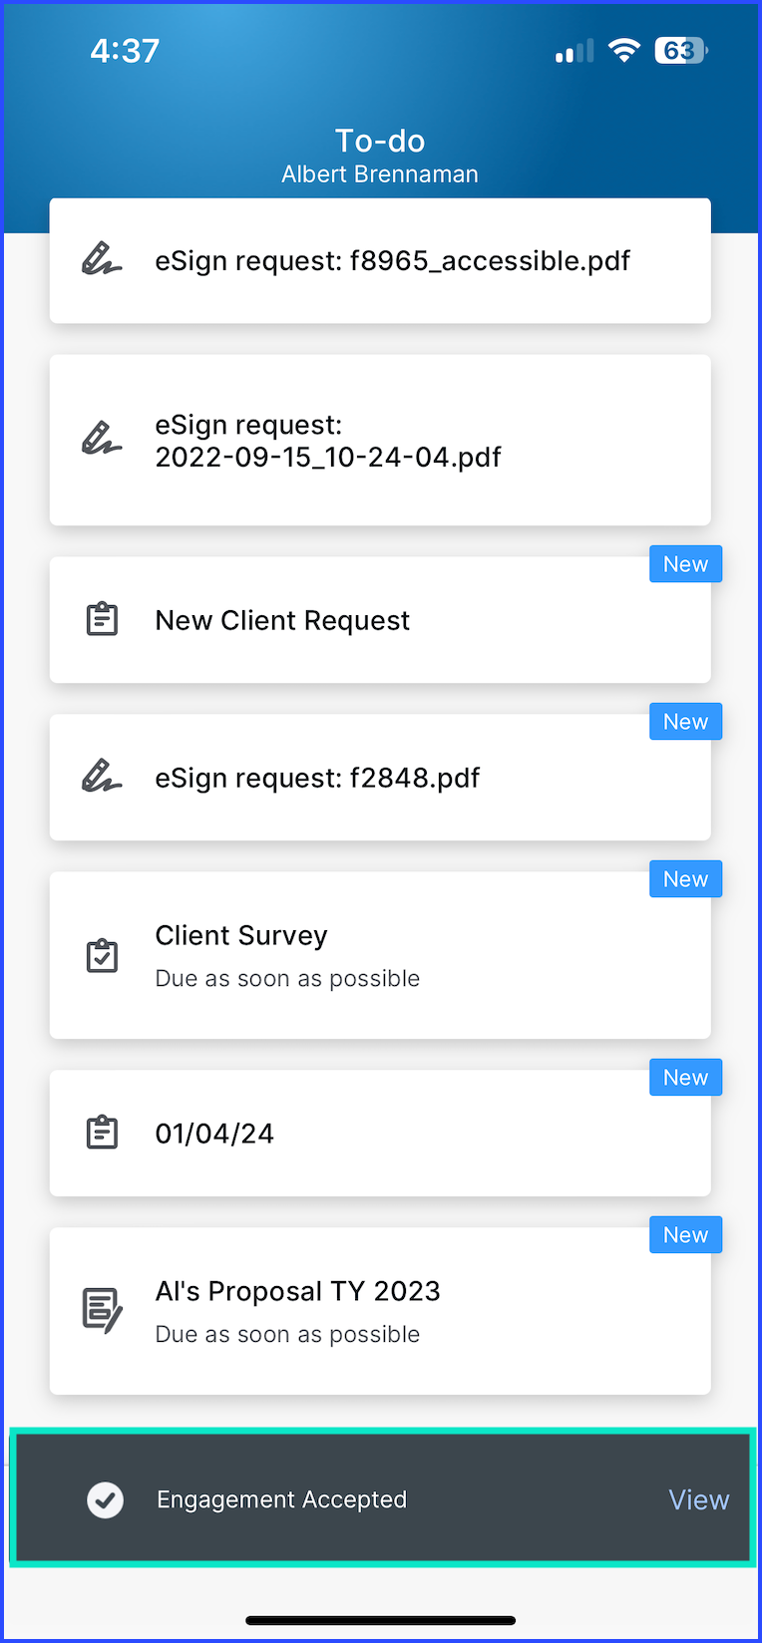
Task: Tap the New badge on the 01/04/24 card
Action: [685, 1078]
